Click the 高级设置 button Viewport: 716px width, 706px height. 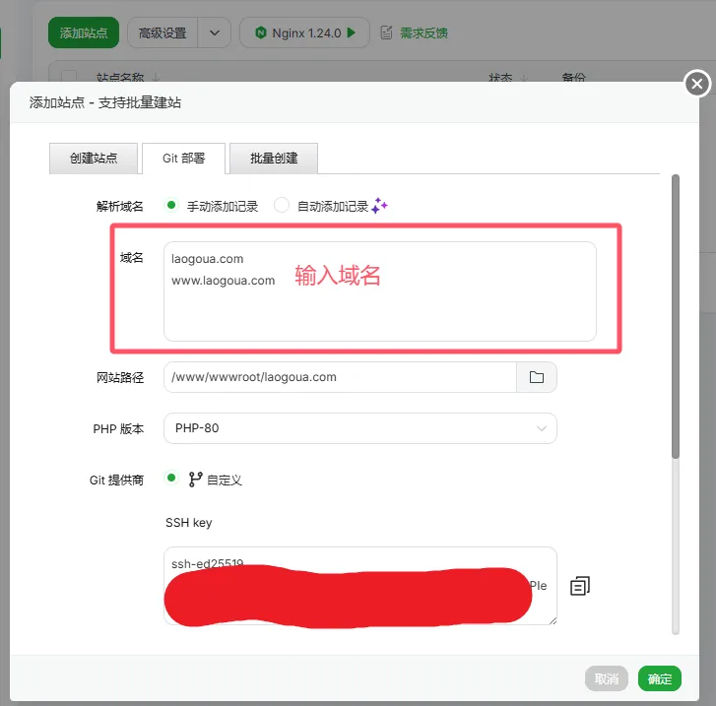[x=163, y=32]
